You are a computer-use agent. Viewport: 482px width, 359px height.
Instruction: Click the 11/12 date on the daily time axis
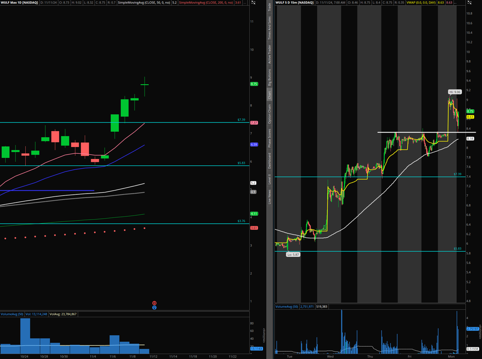coord(153,356)
